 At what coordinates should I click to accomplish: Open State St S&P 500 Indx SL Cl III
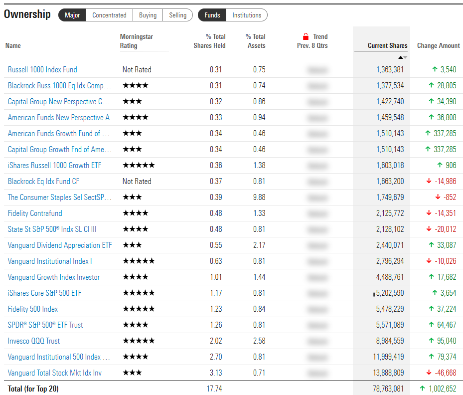pyautogui.click(x=52, y=229)
